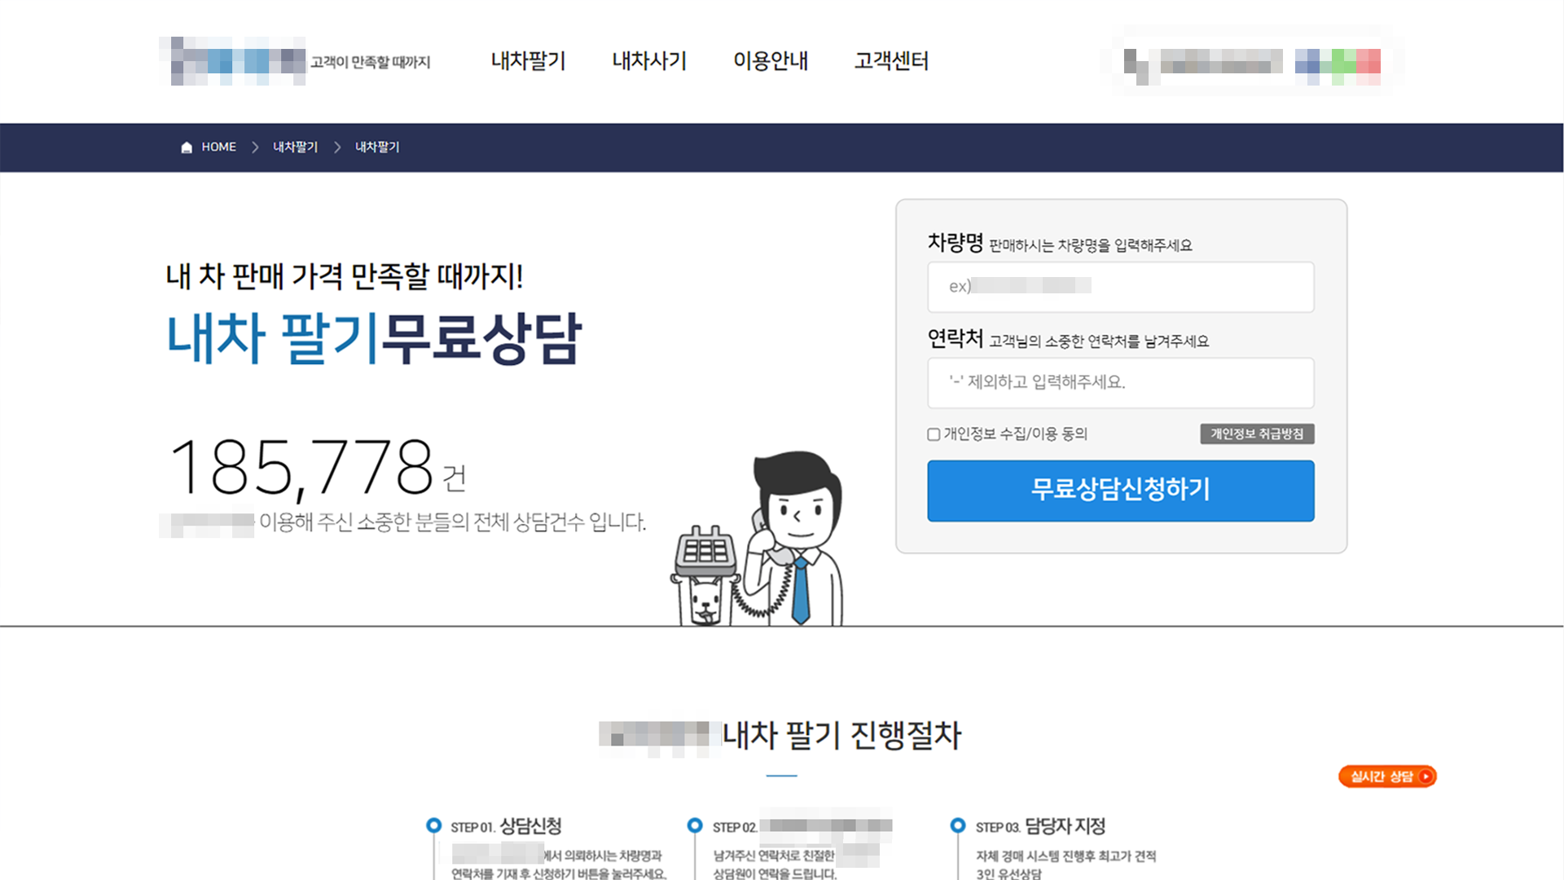Click the STEP 02 circle marker icon

(x=695, y=825)
